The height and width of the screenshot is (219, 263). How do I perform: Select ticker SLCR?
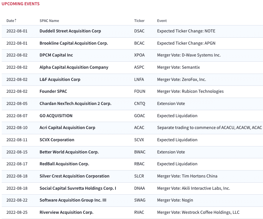pos(139,176)
